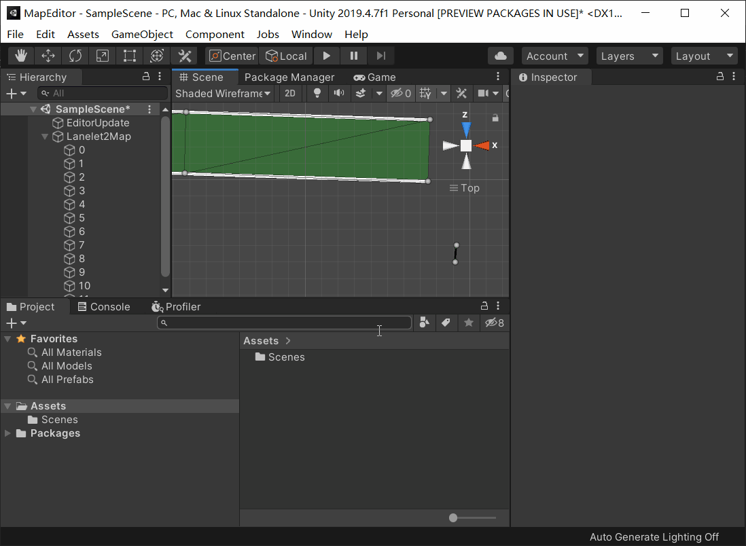The image size is (746, 546).
Task: Open Project create plus menu
Action: 16,323
